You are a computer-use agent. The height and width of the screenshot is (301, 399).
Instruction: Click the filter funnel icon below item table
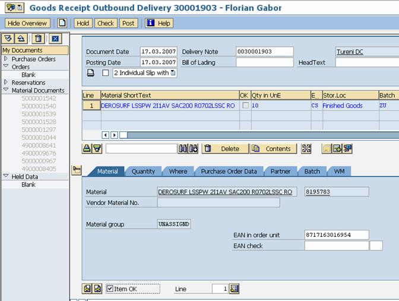[97, 148]
